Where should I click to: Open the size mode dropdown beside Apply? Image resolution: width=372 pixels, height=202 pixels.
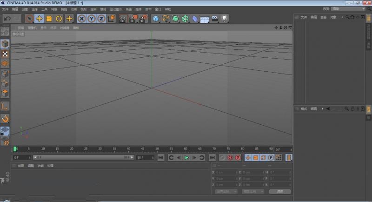[x=252, y=191]
